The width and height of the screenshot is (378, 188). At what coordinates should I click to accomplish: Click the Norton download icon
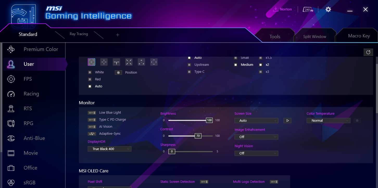tap(275, 9)
